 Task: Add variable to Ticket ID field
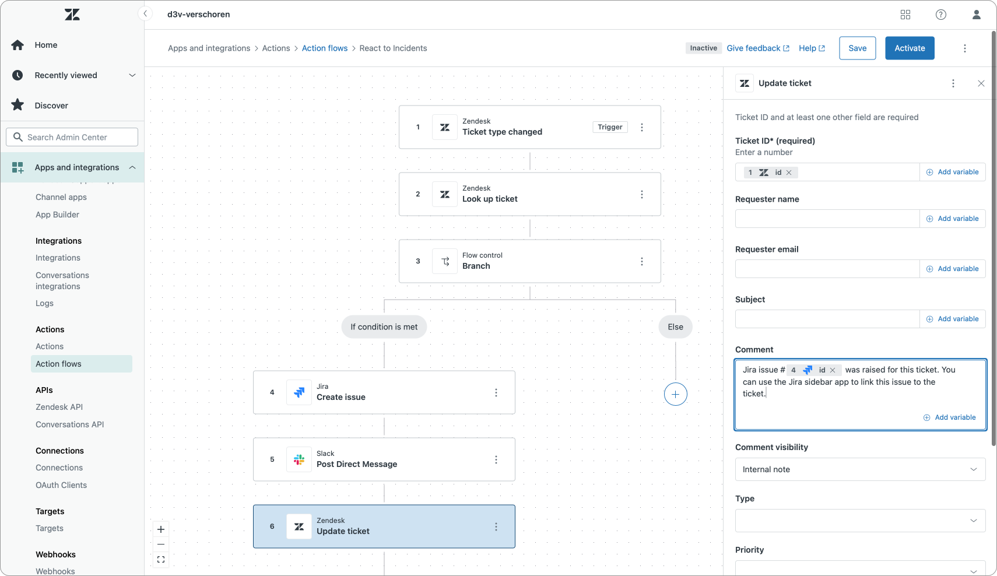point(953,172)
